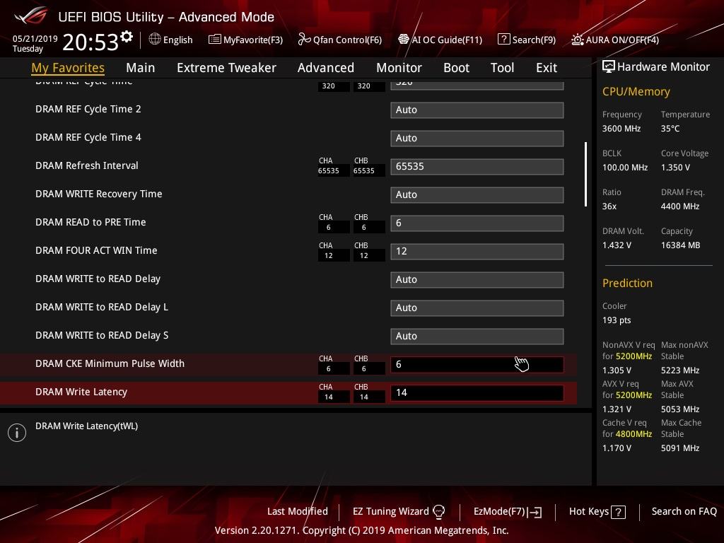This screenshot has width=724, height=543.
Task: Edit DRAM Refresh Interval 65535 field
Action: click(x=477, y=166)
